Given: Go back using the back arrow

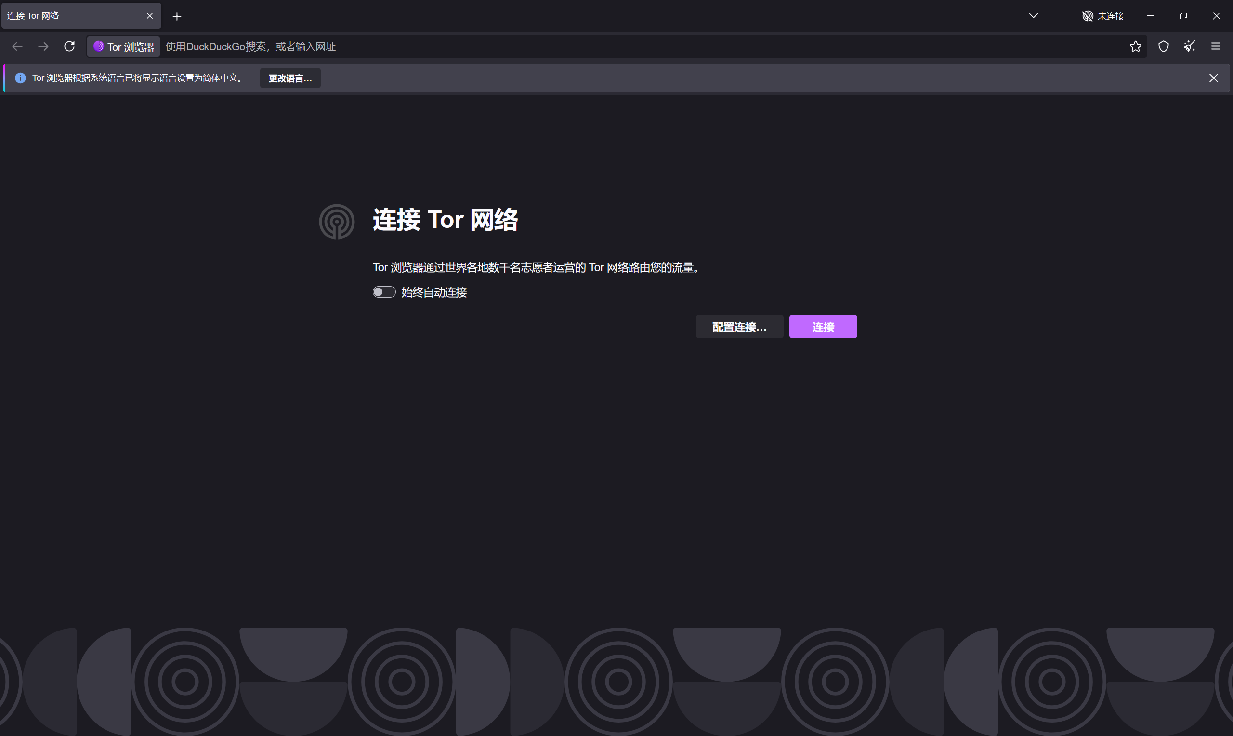Looking at the screenshot, I should pyautogui.click(x=17, y=47).
